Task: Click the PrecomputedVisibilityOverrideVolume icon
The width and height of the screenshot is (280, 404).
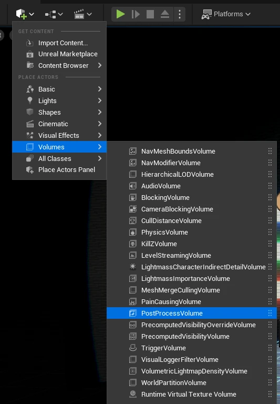Action: [x=132, y=325]
